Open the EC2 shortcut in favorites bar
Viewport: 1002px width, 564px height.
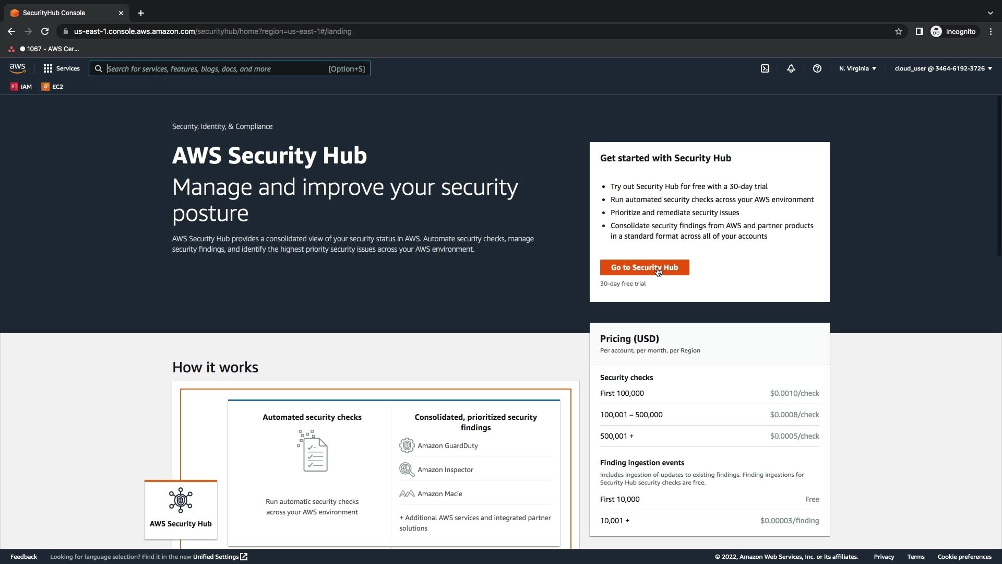[x=53, y=87]
